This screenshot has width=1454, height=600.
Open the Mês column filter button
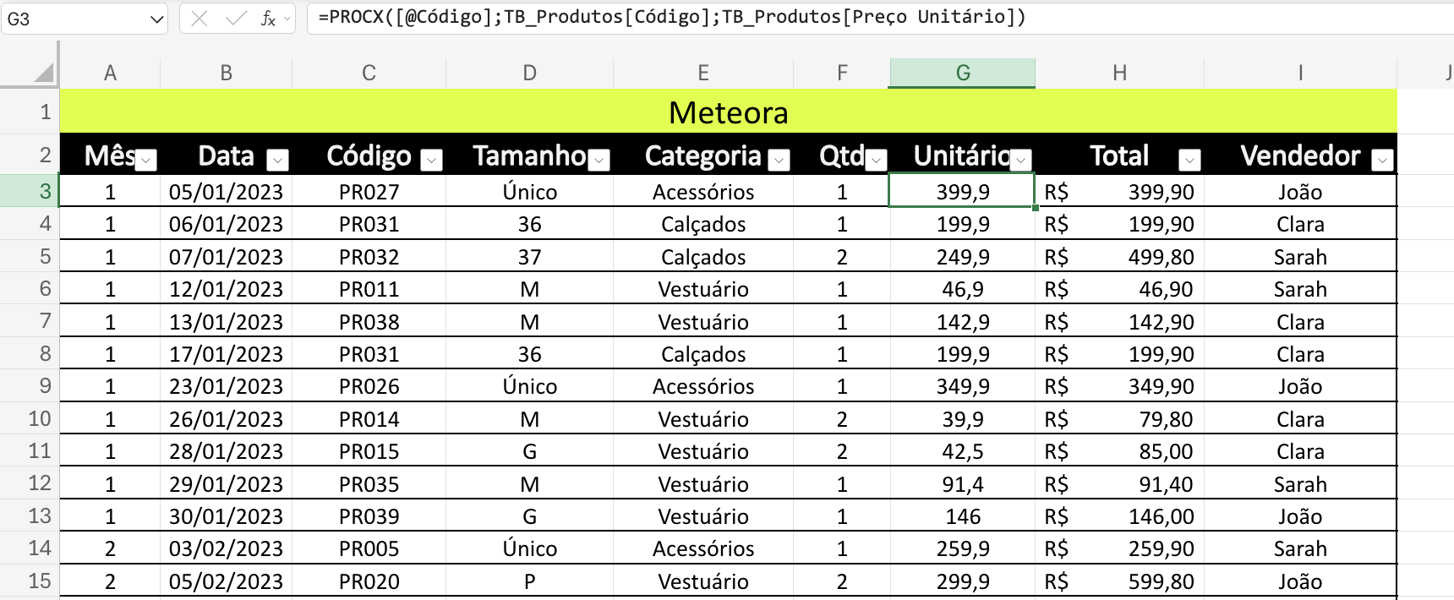(146, 160)
